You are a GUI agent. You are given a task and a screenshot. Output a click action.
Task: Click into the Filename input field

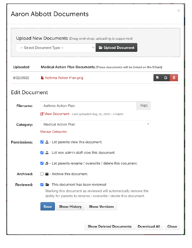click(x=89, y=106)
